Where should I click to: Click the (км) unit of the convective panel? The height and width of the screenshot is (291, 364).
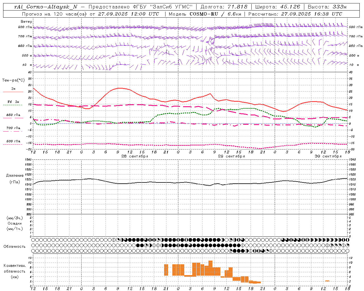15,277
